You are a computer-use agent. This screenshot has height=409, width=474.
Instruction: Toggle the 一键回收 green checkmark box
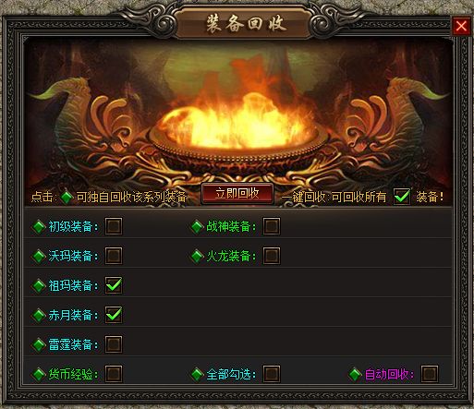click(x=402, y=197)
